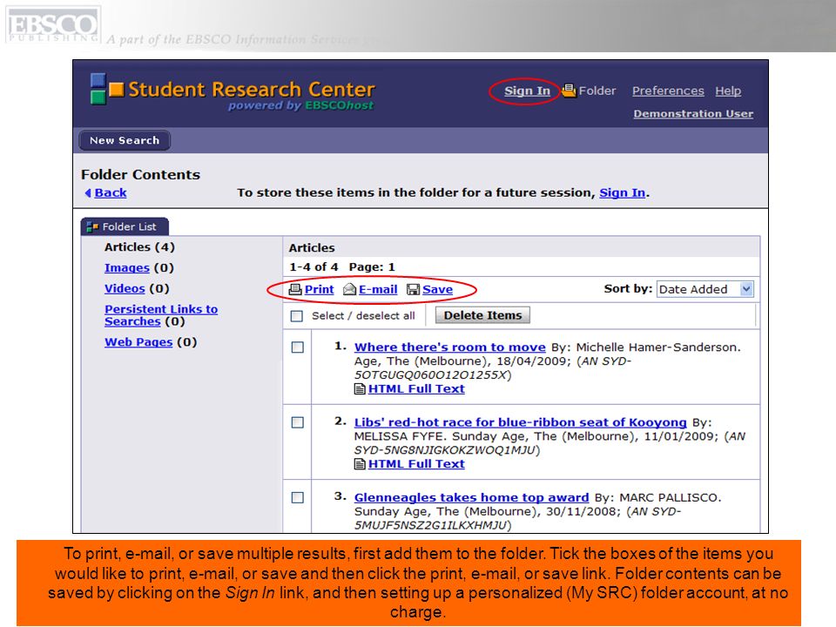This screenshot has height=627, width=836.
Task: Tick the checkbox for Where there's room to move
Action: [298, 347]
